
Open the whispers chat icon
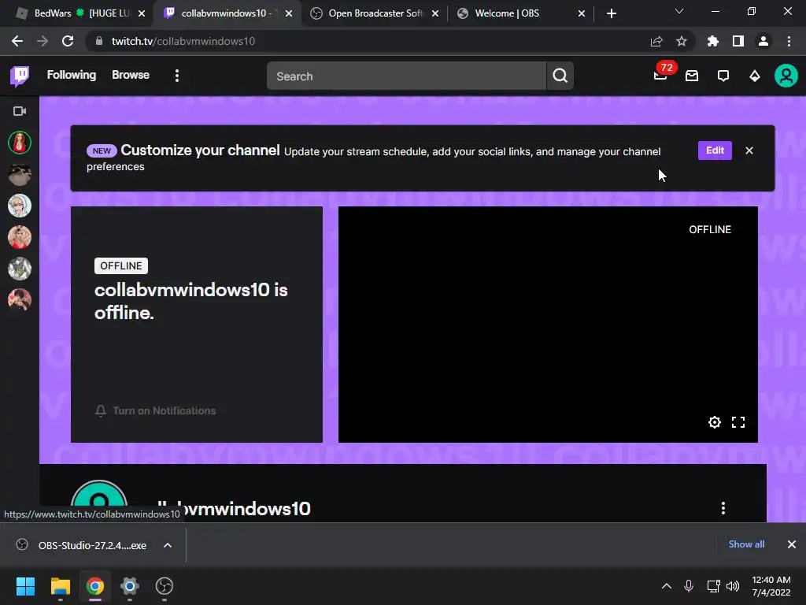coord(723,76)
